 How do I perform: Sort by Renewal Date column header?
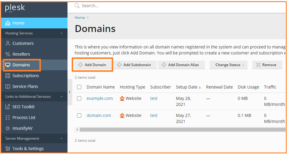pyautogui.click(x=219, y=87)
